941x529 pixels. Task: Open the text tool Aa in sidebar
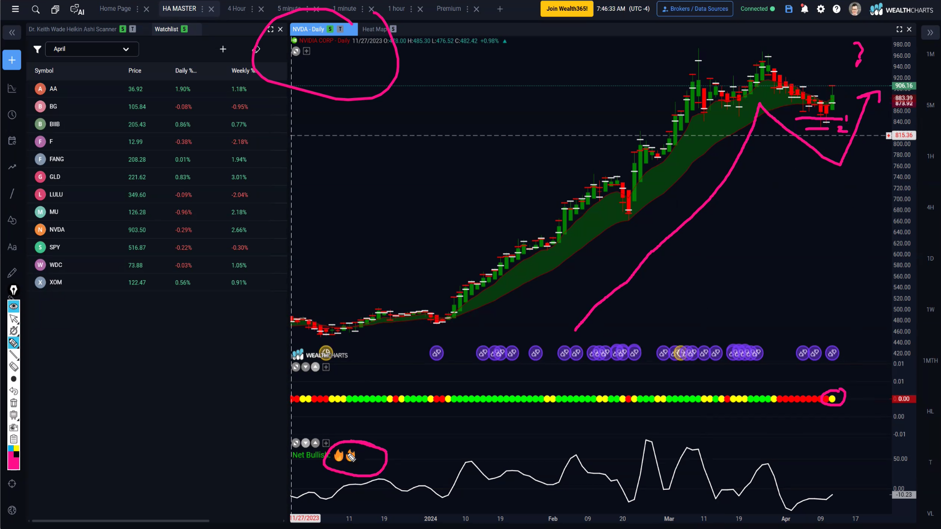[x=12, y=247]
